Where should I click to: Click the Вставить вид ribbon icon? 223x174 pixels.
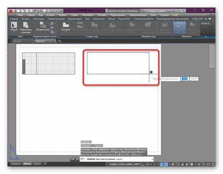click(x=43, y=26)
